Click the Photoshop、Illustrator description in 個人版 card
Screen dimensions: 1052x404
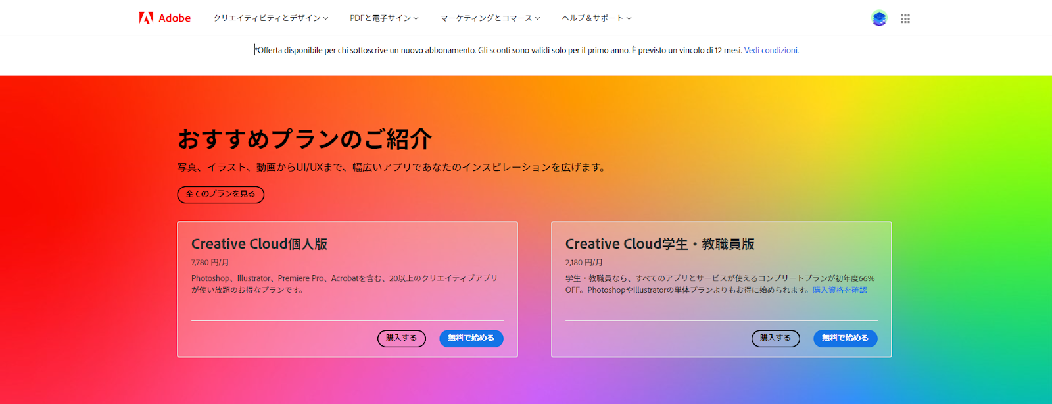(345, 284)
